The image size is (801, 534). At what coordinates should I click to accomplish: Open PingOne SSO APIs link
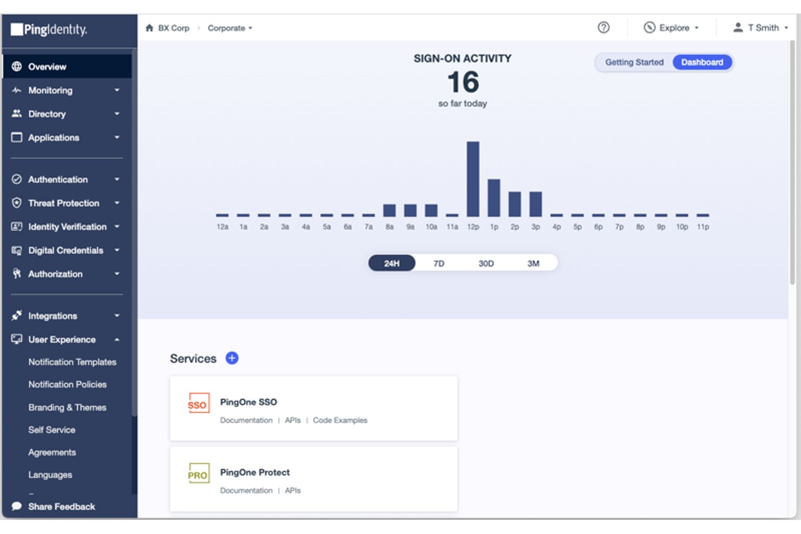(293, 420)
